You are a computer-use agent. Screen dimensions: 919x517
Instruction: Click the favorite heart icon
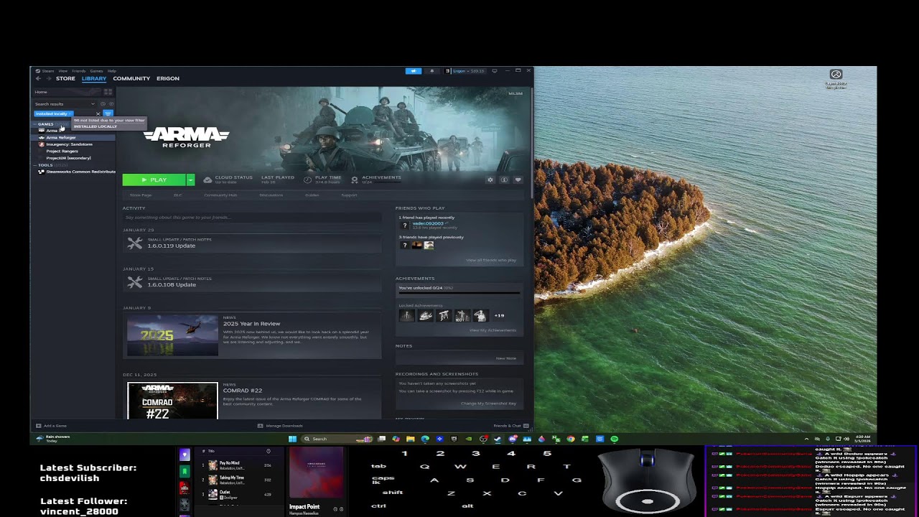click(518, 180)
